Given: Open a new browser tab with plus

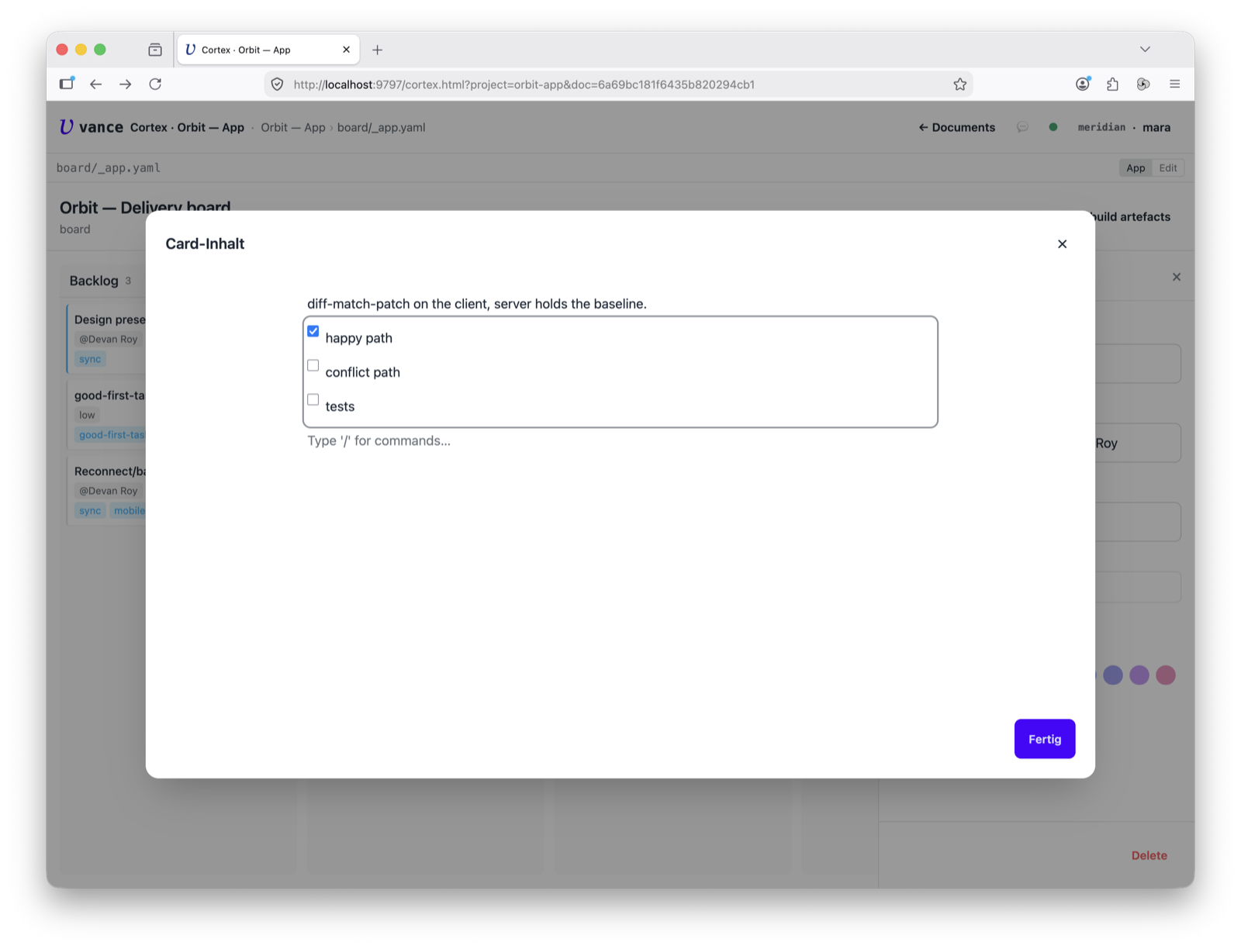Looking at the screenshot, I should (x=377, y=50).
